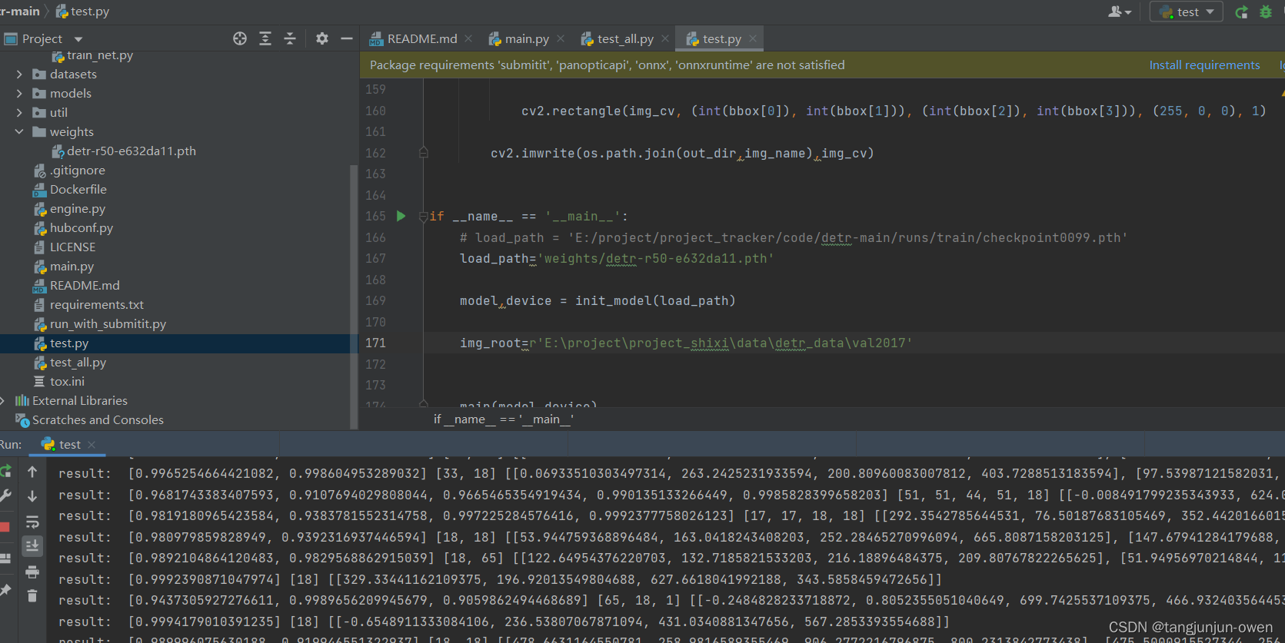Close the test.py tab

[x=753, y=38]
